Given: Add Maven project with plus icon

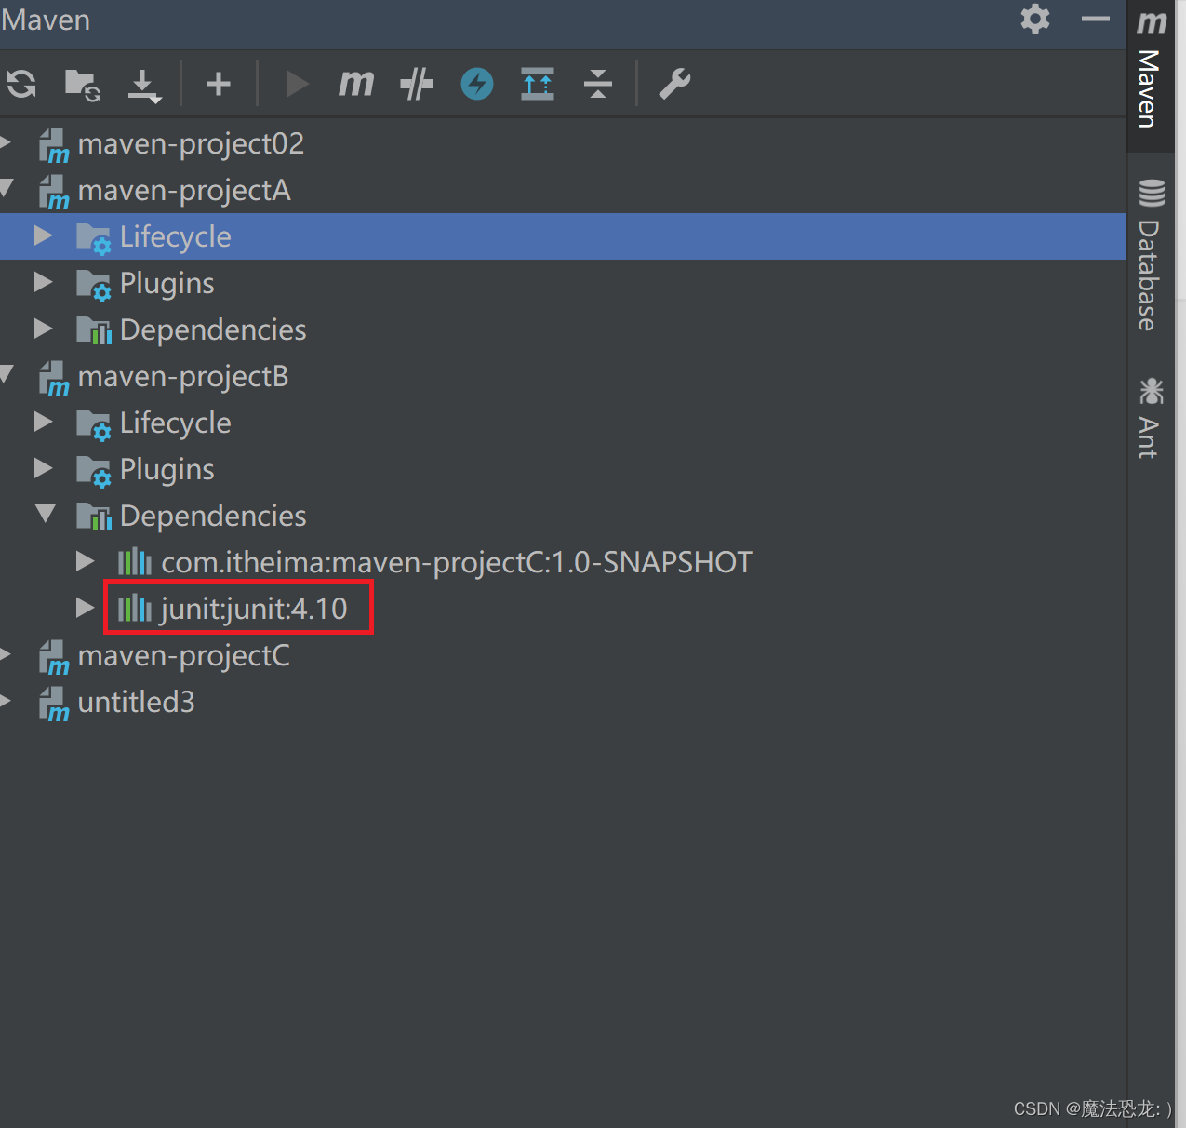Looking at the screenshot, I should (x=219, y=84).
